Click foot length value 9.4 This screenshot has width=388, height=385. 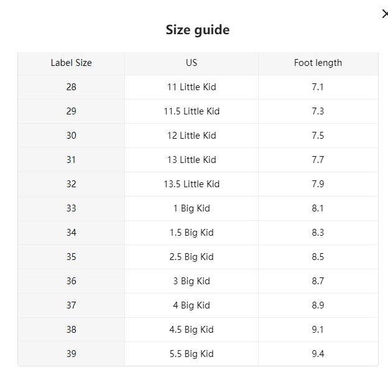(x=318, y=354)
